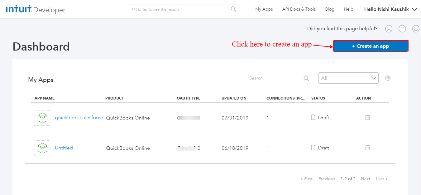Delete the quickbook salesforce app
Viewport: 421px width, 195px height.
pos(367,118)
